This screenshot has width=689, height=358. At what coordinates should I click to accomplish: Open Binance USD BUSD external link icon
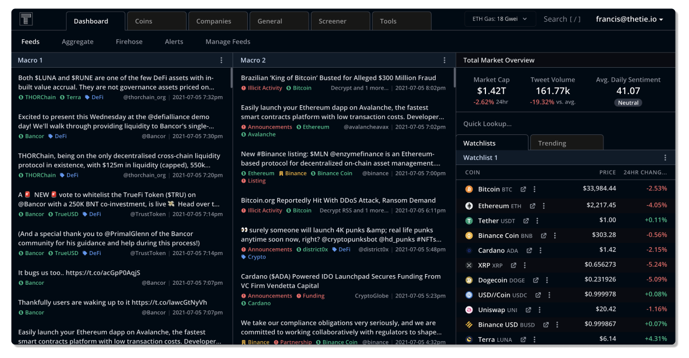pos(546,324)
